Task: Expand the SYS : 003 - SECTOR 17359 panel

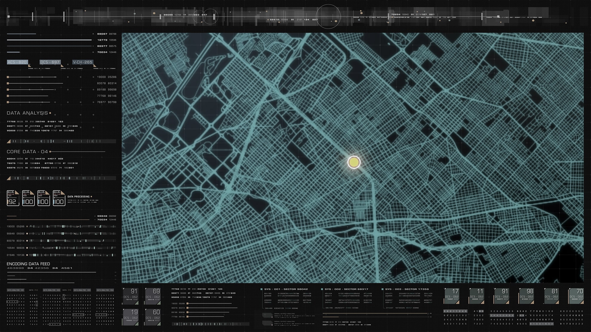Action: point(407,289)
